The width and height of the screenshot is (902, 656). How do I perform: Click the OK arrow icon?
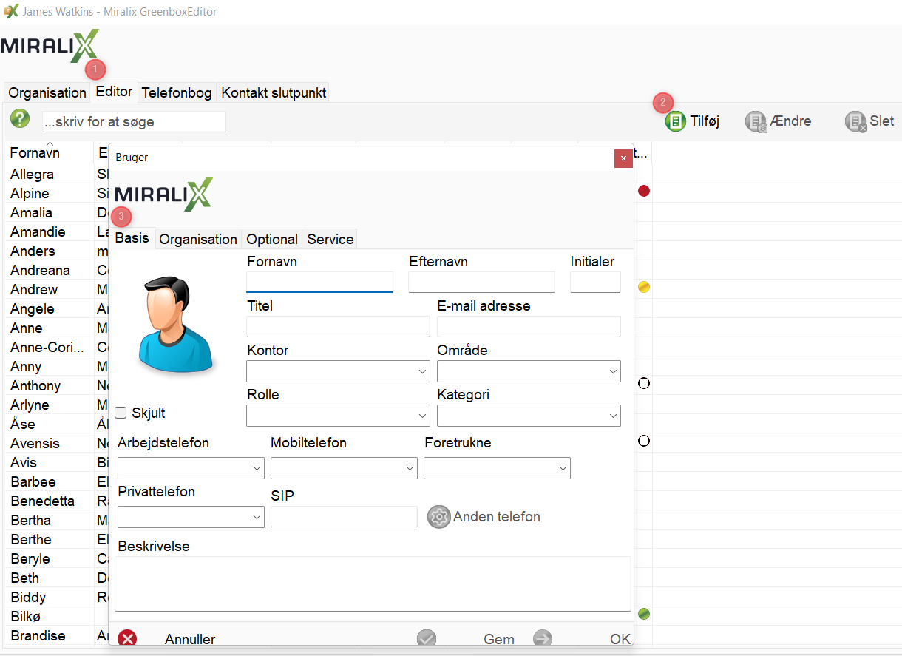(543, 639)
